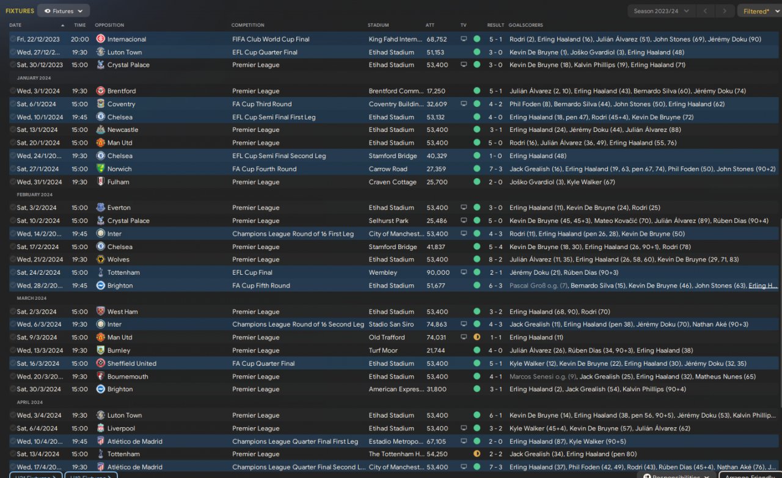The height and width of the screenshot is (478, 782).
Task: Click the 'Craven Cottage' stadium name
Action: (x=393, y=182)
